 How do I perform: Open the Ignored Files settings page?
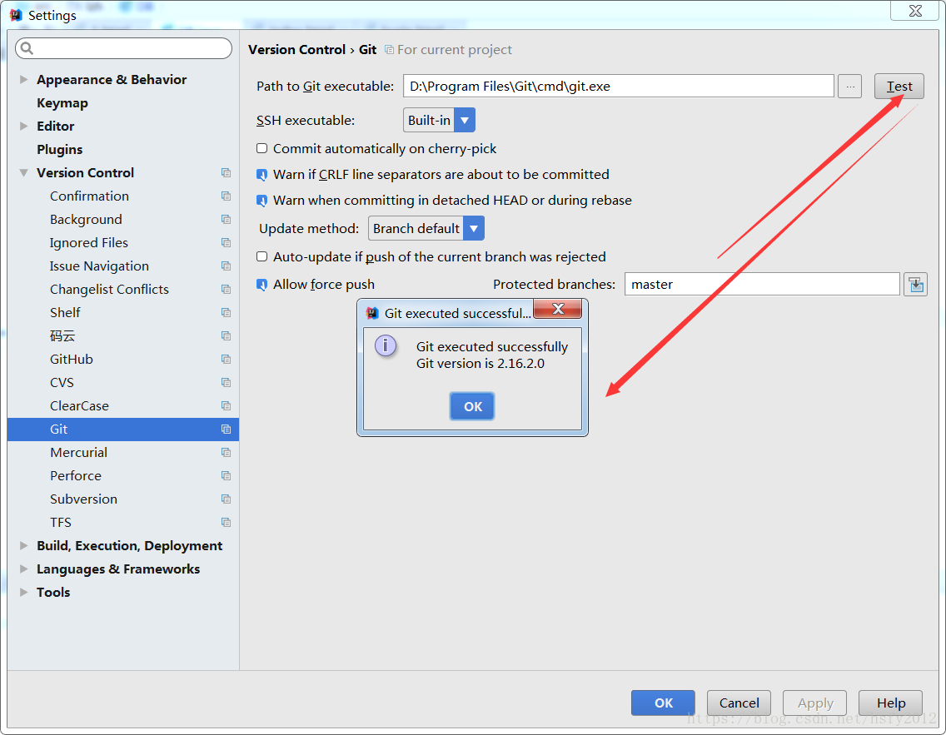click(88, 243)
